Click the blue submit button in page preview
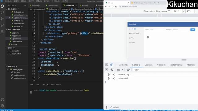Image resolution: width=198 pixels, height=111 pixels. tap(193, 30)
